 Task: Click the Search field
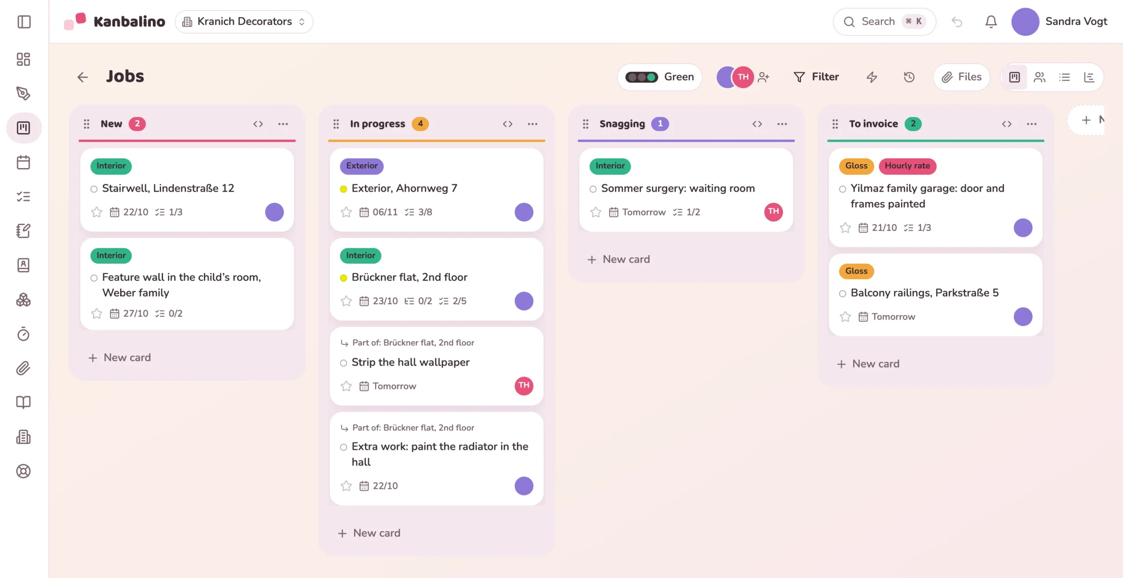point(884,22)
